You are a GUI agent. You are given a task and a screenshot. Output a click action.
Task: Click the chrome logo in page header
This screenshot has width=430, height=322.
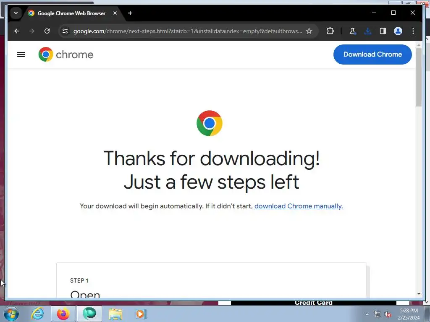pyautogui.click(x=66, y=55)
